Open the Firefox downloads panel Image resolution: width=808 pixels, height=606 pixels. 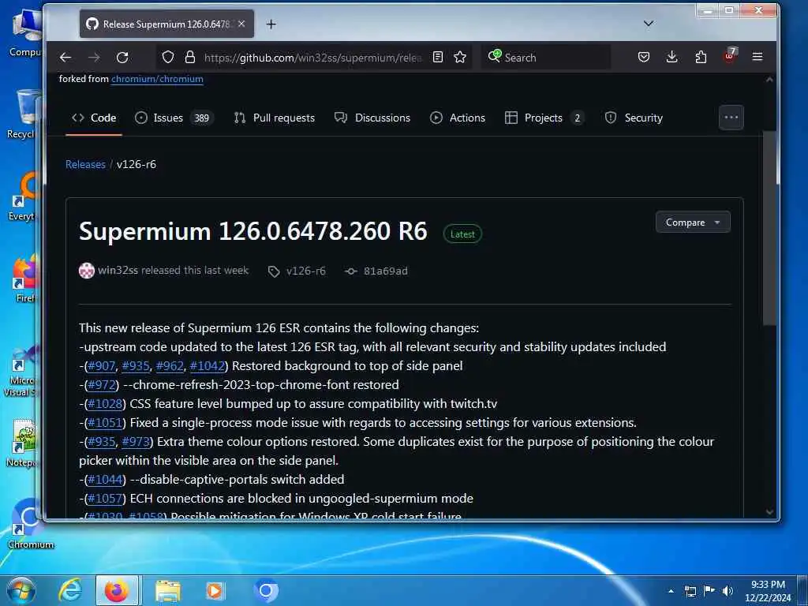coord(671,57)
